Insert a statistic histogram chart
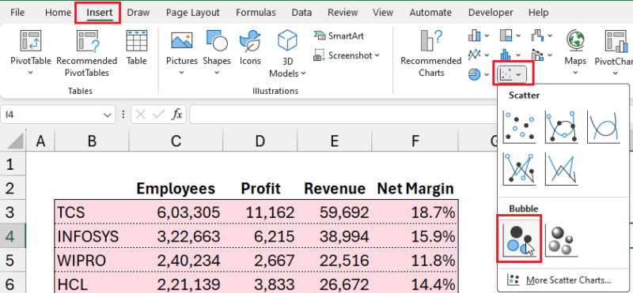Image resolution: width=633 pixels, height=293 pixels. [x=510, y=54]
